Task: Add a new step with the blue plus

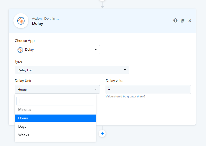Action: 102,133
